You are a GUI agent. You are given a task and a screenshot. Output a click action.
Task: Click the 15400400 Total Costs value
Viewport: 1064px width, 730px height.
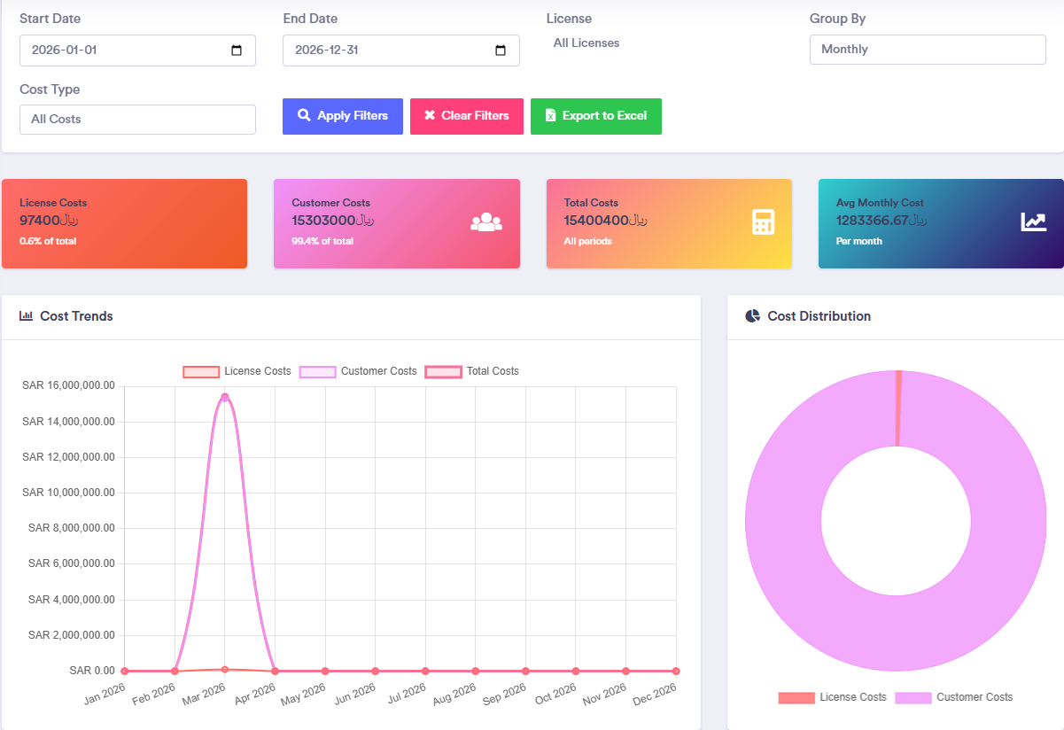click(x=605, y=221)
